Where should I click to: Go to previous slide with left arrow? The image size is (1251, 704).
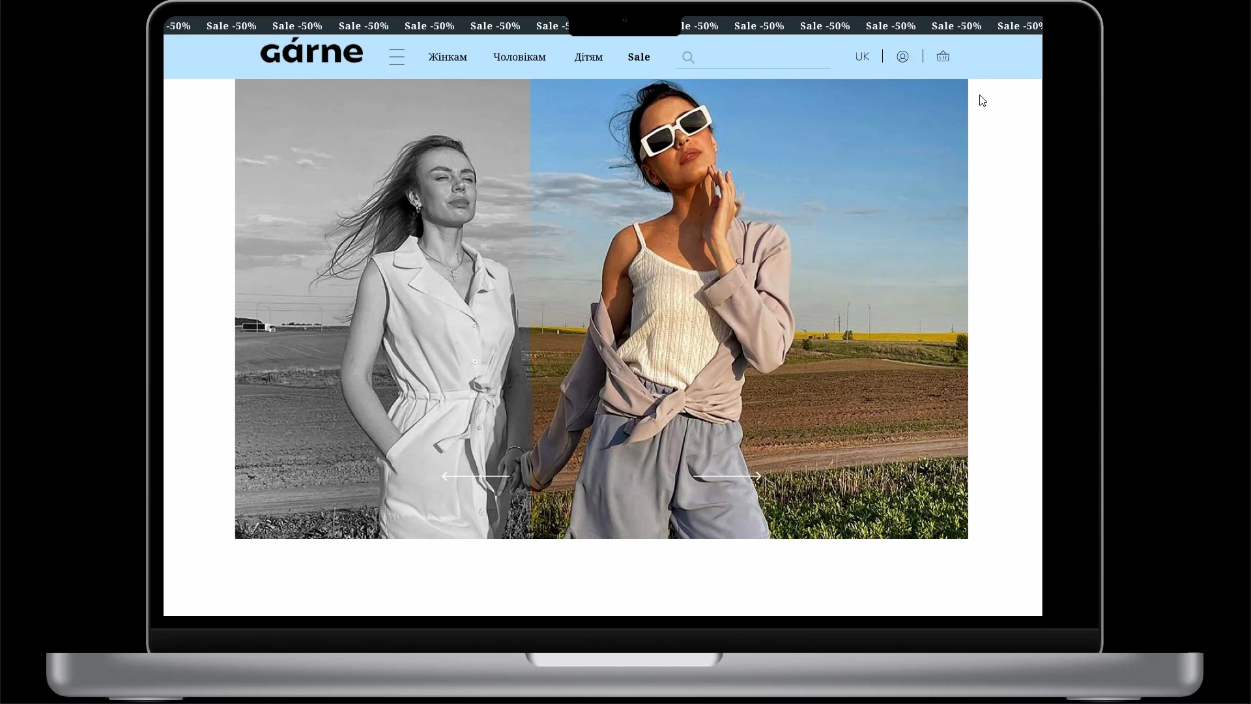(476, 477)
